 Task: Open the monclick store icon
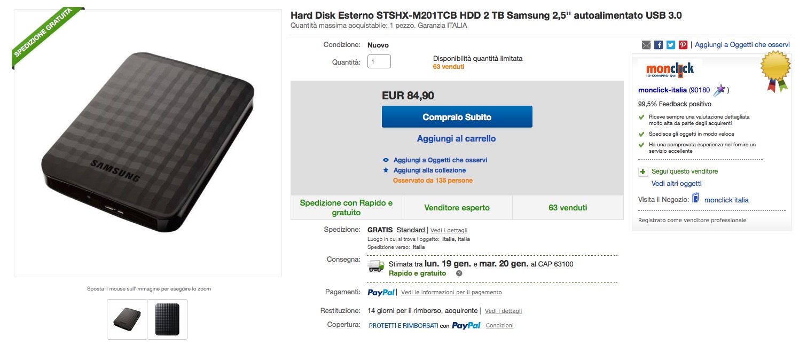(696, 199)
